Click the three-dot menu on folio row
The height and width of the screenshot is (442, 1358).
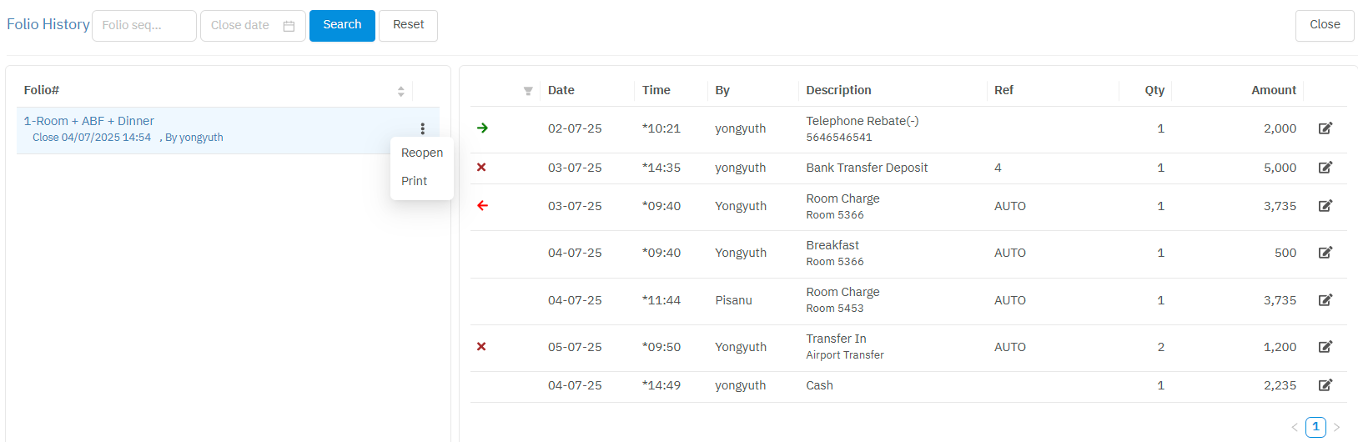point(423,128)
